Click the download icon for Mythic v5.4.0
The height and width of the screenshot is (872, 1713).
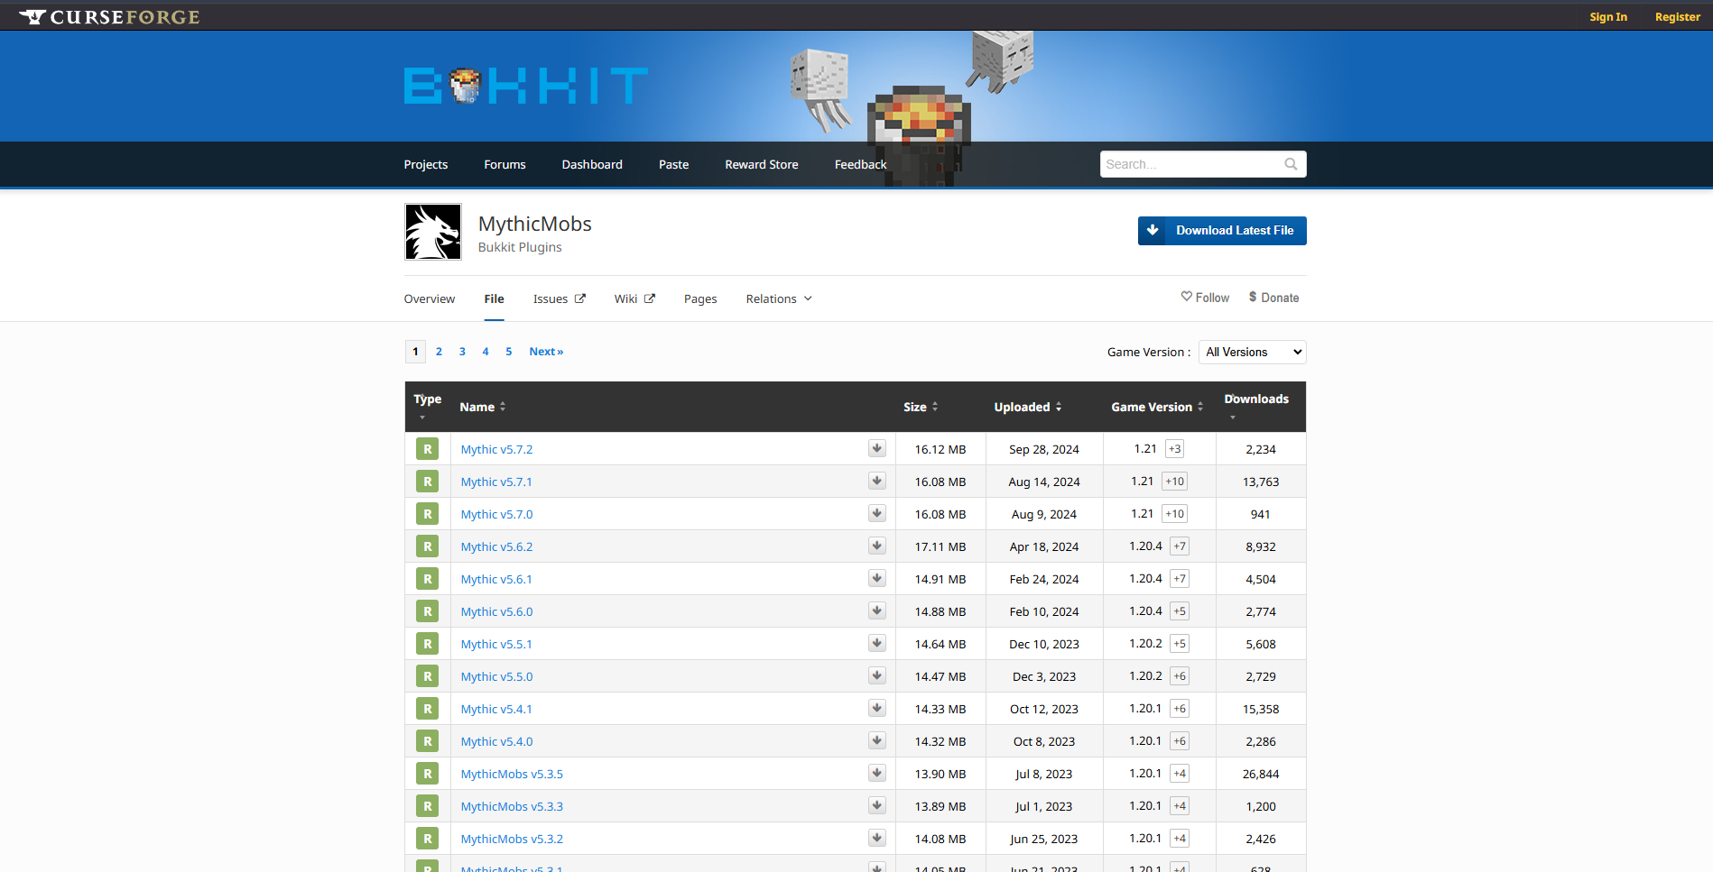click(x=877, y=740)
